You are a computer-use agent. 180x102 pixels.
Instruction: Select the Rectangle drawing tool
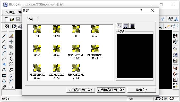coord(4,76)
